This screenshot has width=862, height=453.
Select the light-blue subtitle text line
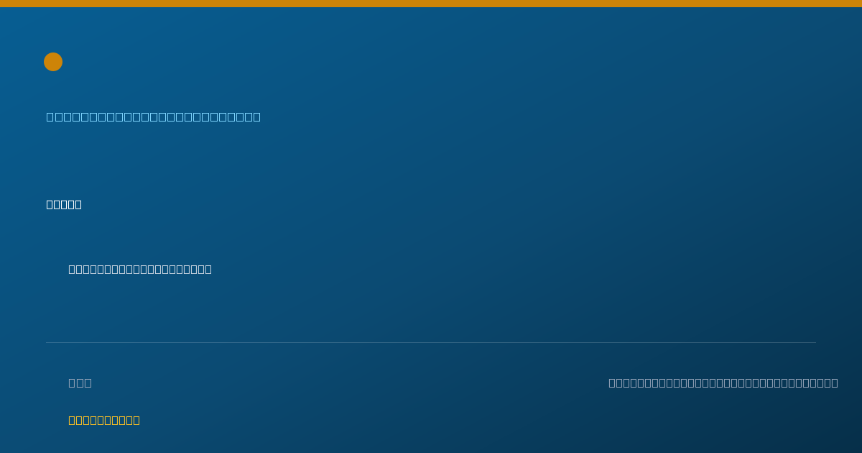pos(154,116)
